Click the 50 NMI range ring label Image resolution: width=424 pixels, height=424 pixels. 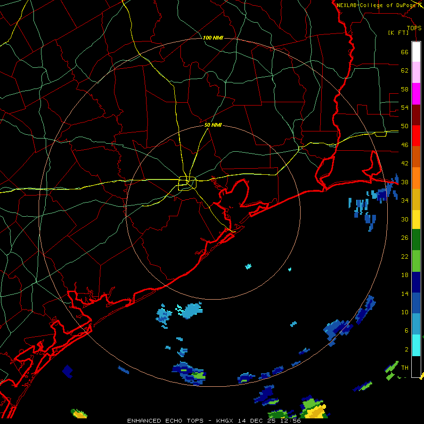pyautogui.click(x=213, y=125)
